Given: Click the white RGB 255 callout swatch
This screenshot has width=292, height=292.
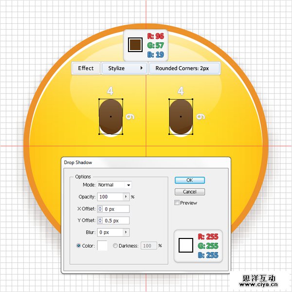Looking at the screenshot, I should (x=186, y=245).
